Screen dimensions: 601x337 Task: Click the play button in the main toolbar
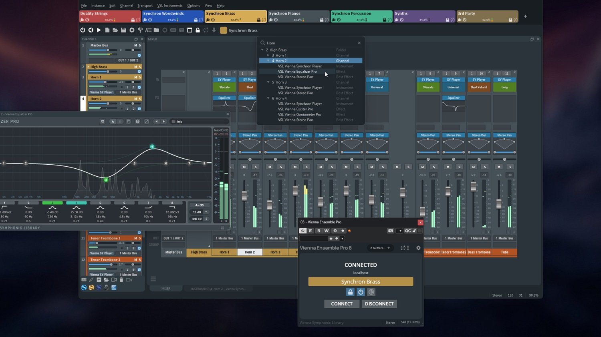pyautogui.click(x=99, y=30)
